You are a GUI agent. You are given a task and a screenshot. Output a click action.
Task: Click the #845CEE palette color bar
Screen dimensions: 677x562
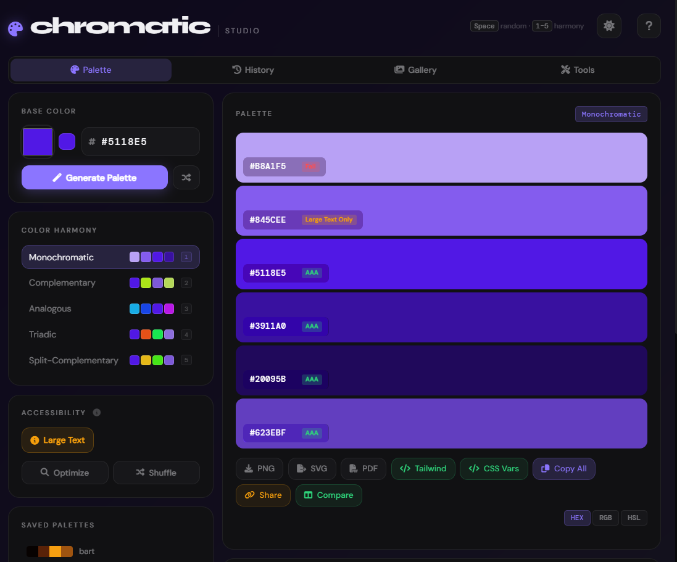coord(441,210)
